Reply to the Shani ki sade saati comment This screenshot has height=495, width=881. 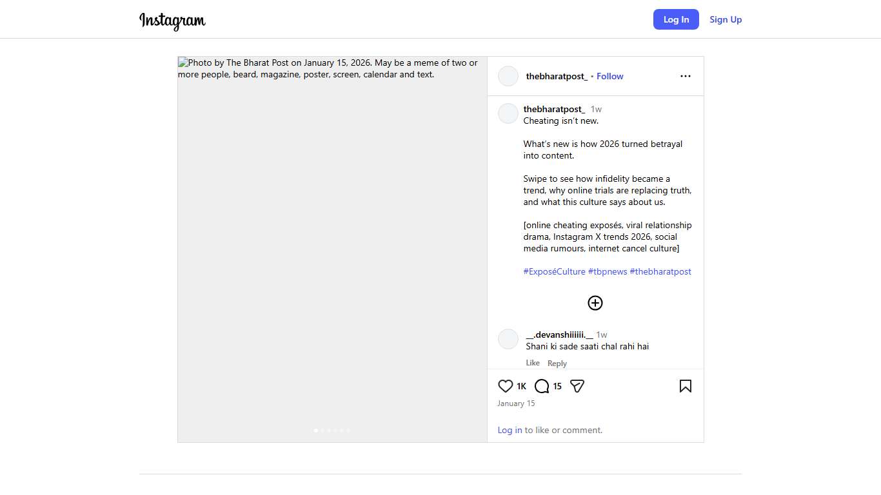(x=557, y=364)
